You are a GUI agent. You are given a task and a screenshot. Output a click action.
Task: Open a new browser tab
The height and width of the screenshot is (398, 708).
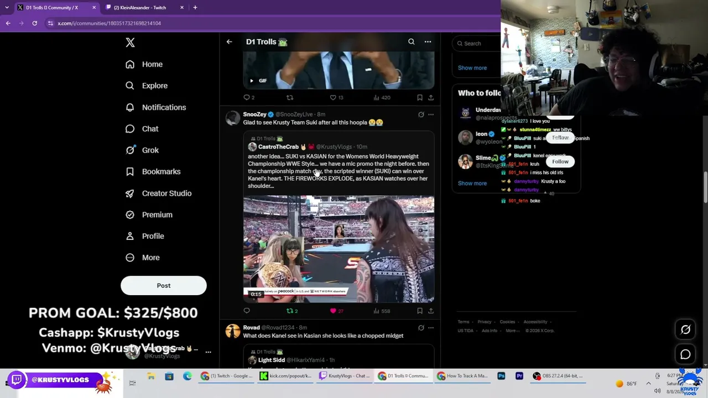195,8
